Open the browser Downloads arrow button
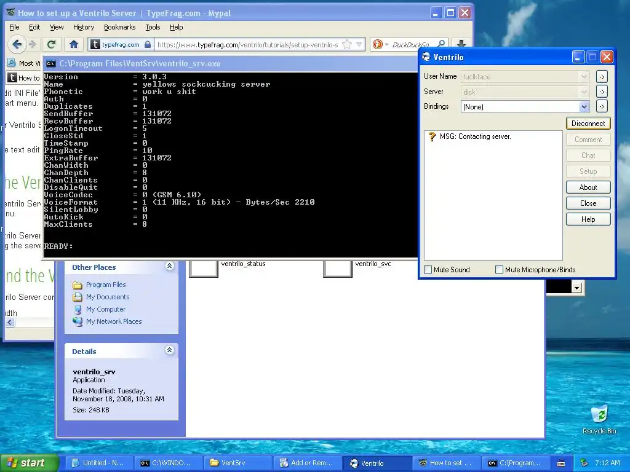This screenshot has width=630, height=472. tap(461, 44)
